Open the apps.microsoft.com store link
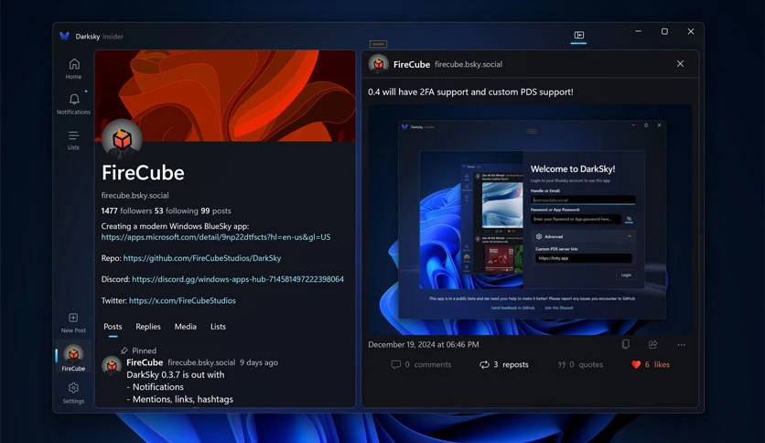765x443 pixels. (x=216, y=237)
